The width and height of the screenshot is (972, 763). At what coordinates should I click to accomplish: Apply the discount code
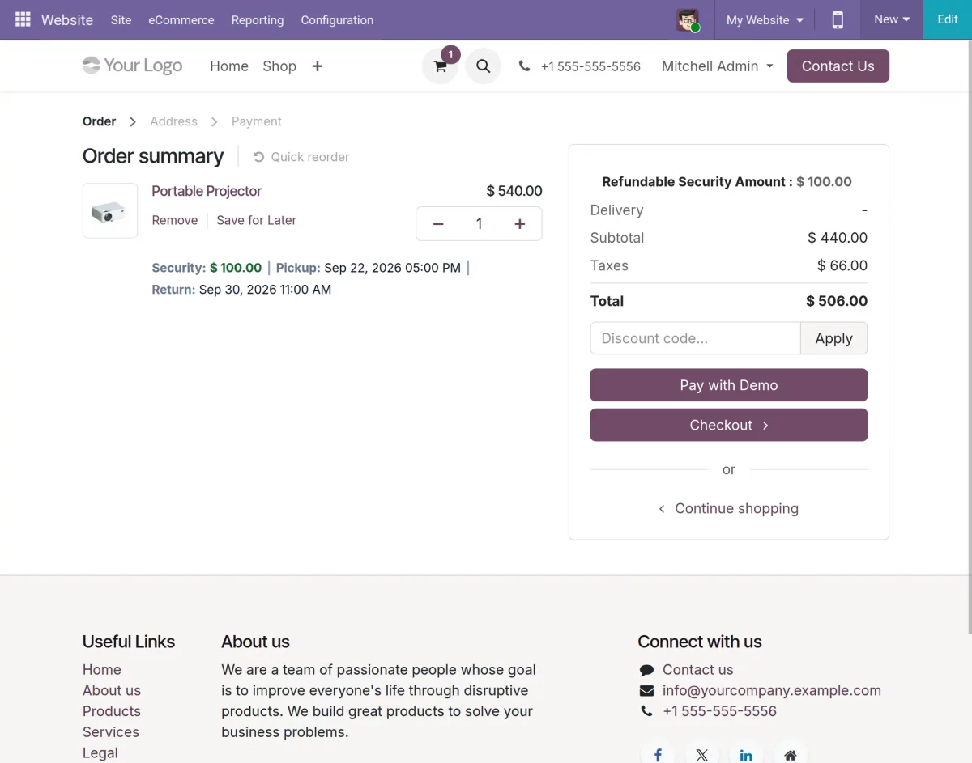click(x=833, y=338)
